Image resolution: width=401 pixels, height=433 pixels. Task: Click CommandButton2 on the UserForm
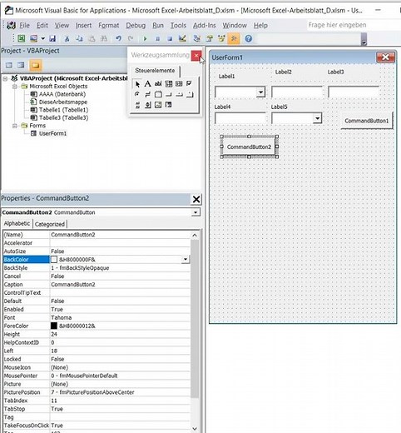click(x=249, y=147)
